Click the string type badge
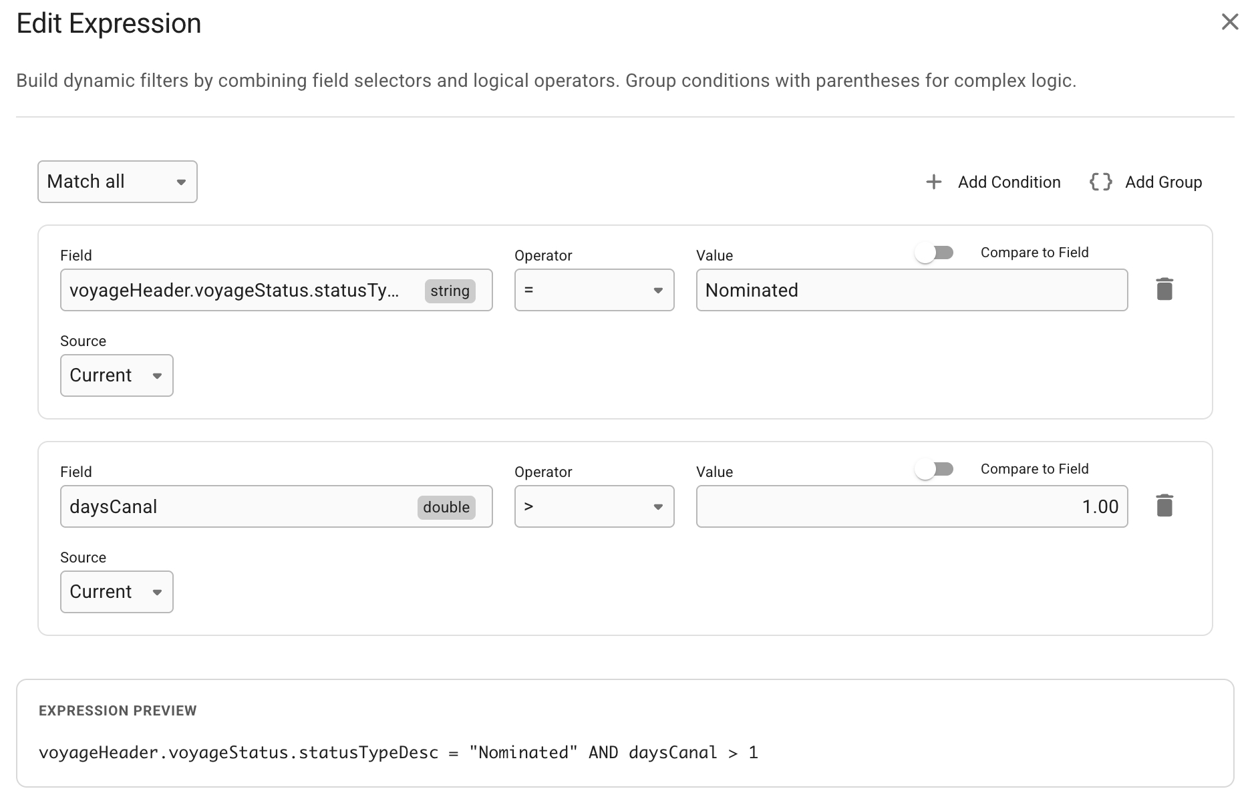The width and height of the screenshot is (1260, 811). 450,291
